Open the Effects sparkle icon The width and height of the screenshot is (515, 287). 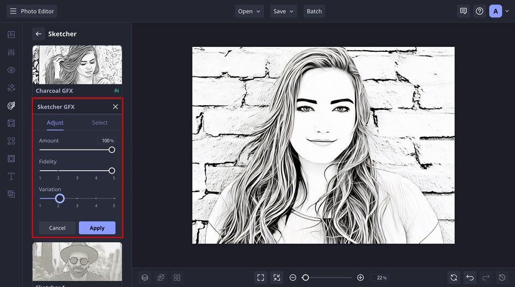(11, 88)
